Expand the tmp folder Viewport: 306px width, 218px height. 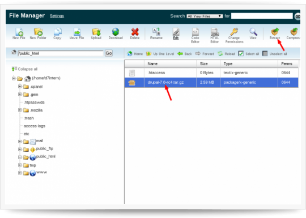click(x=20, y=165)
